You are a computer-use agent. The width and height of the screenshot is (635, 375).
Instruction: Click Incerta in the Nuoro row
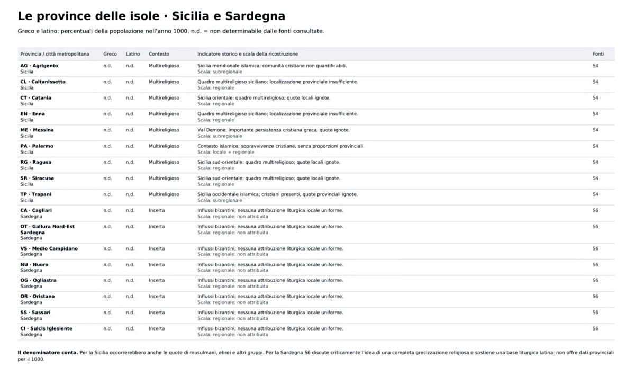click(x=157, y=264)
